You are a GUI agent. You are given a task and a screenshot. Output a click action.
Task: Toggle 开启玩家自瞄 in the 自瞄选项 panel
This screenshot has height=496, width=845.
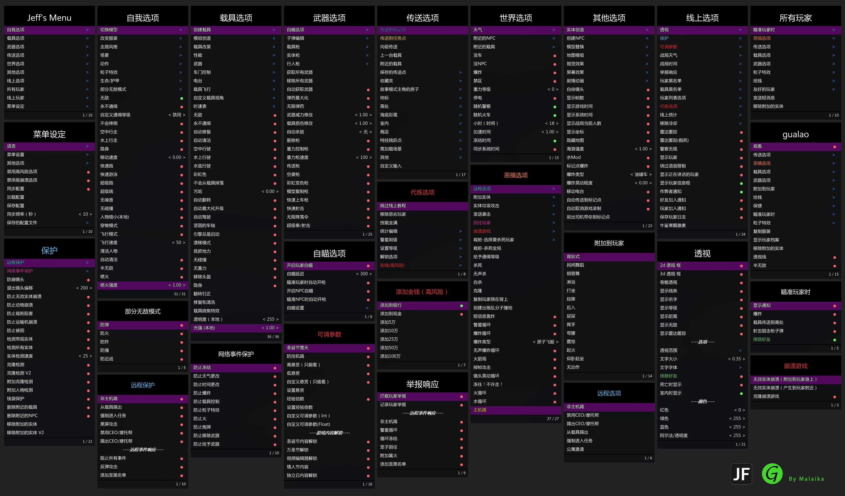368,266
